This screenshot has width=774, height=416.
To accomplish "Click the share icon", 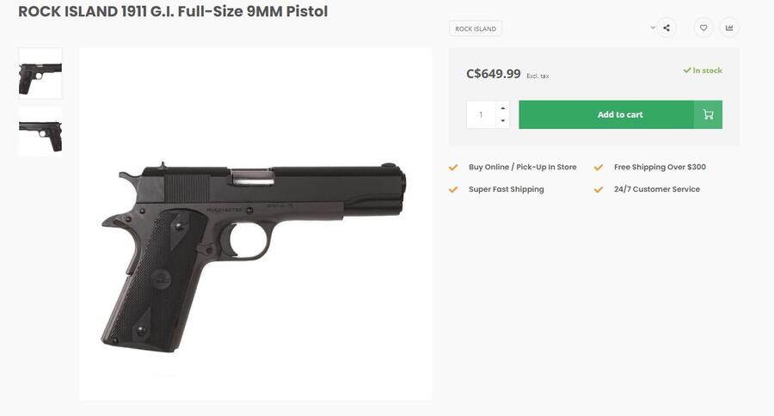I will tap(666, 28).
